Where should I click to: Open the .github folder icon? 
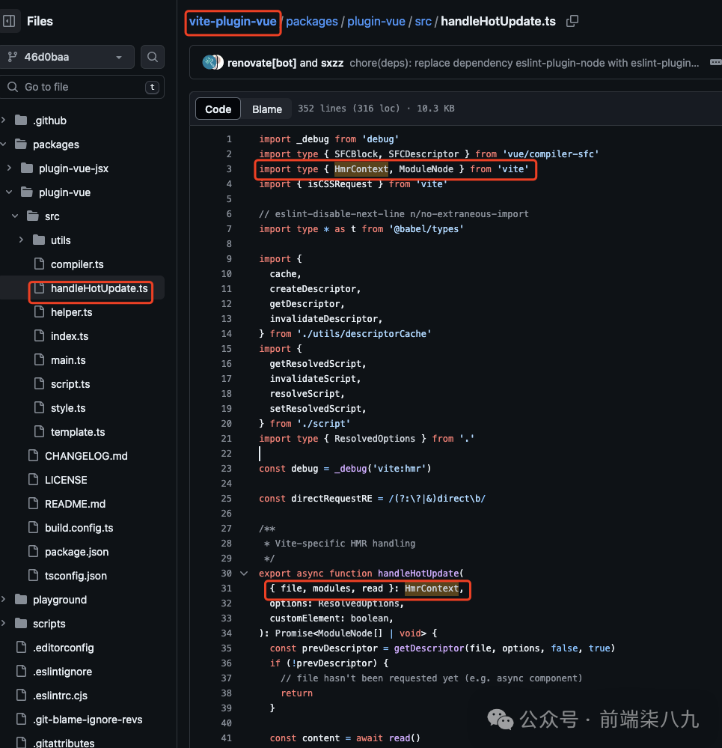point(21,121)
